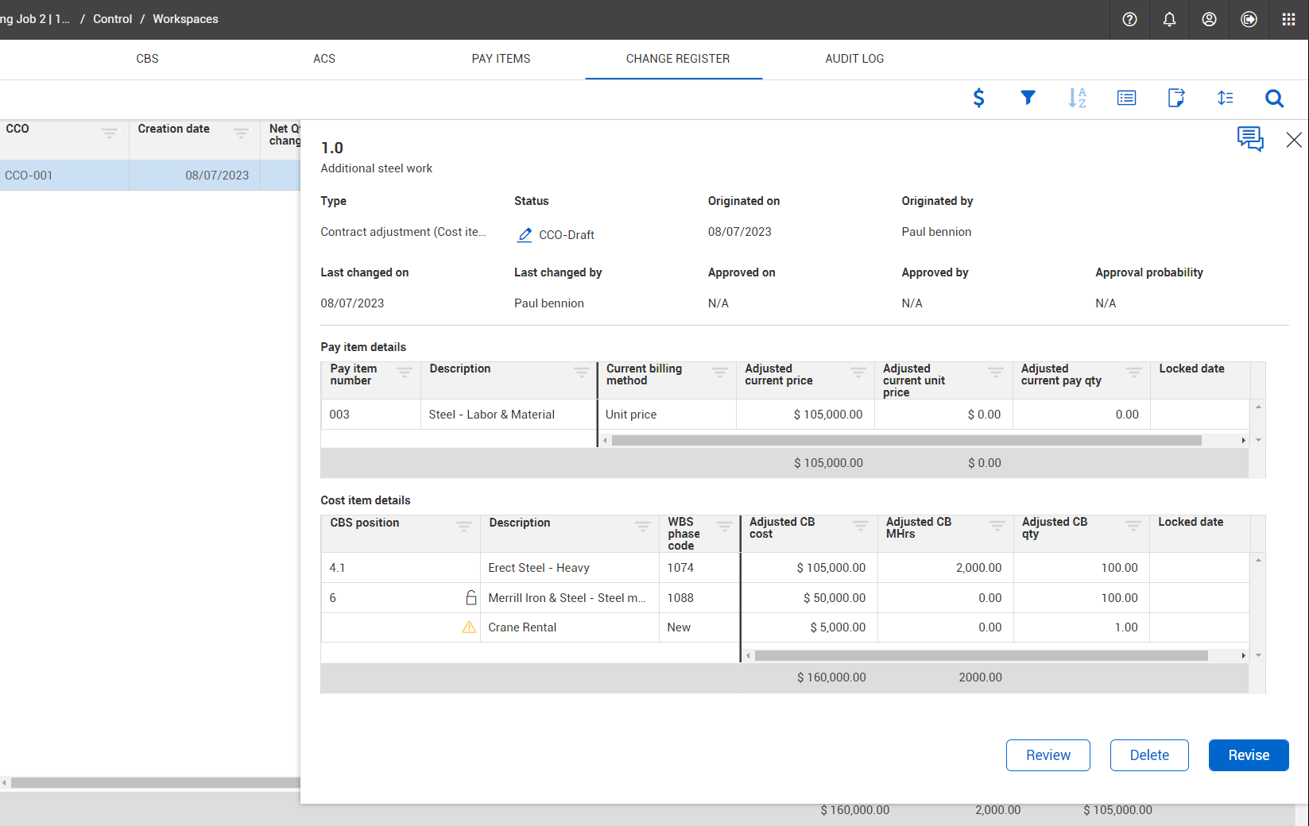Switch to the PAY ITEMS tab
1309x826 pixels.
click(501, 59)
